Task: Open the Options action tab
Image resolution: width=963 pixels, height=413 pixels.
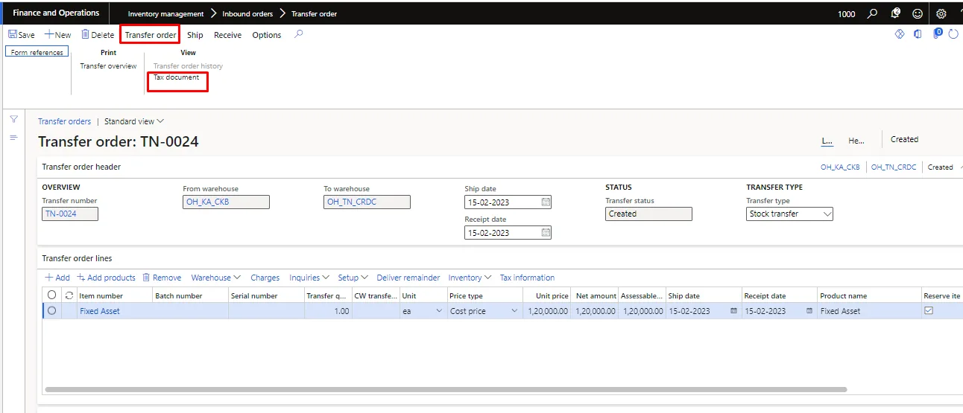Action: [x=267, y=35]
